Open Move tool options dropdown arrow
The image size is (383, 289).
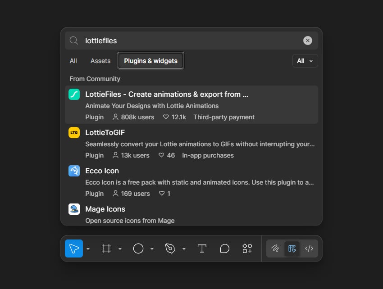88,249
